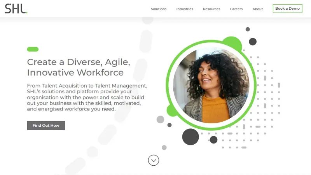Click the circular scroll-down chevron icon

[154, 160]
